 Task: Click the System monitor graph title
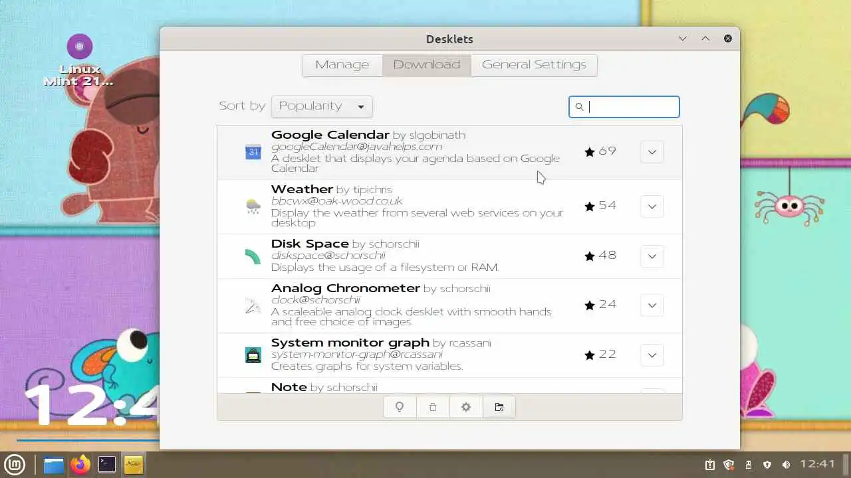click(350, 343)
